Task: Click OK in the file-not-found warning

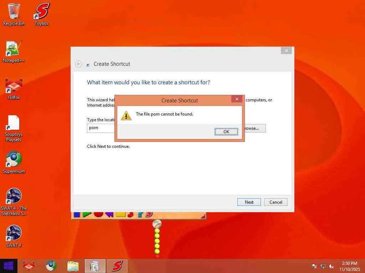Action: click(x=226, y=132)
